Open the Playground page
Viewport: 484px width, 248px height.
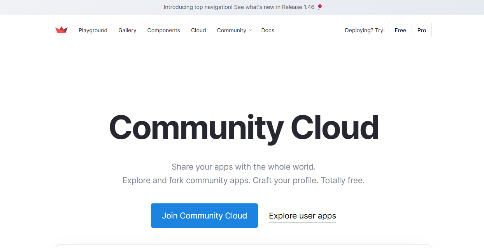click(x=93, y=30)
